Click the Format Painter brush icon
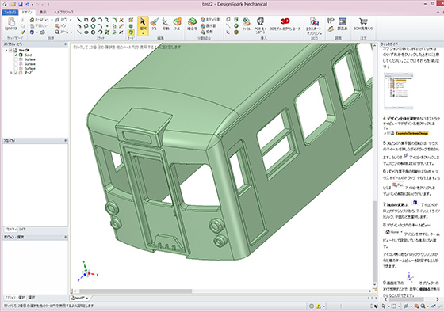Image resolution: width=444 pixels, height=312 pixels. click(23, 32)
